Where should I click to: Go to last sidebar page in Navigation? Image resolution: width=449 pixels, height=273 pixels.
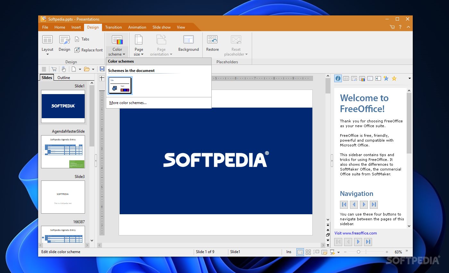[374, 205]
